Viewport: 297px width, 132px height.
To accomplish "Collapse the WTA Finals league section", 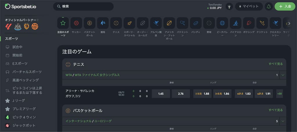I will click(283, 75).
